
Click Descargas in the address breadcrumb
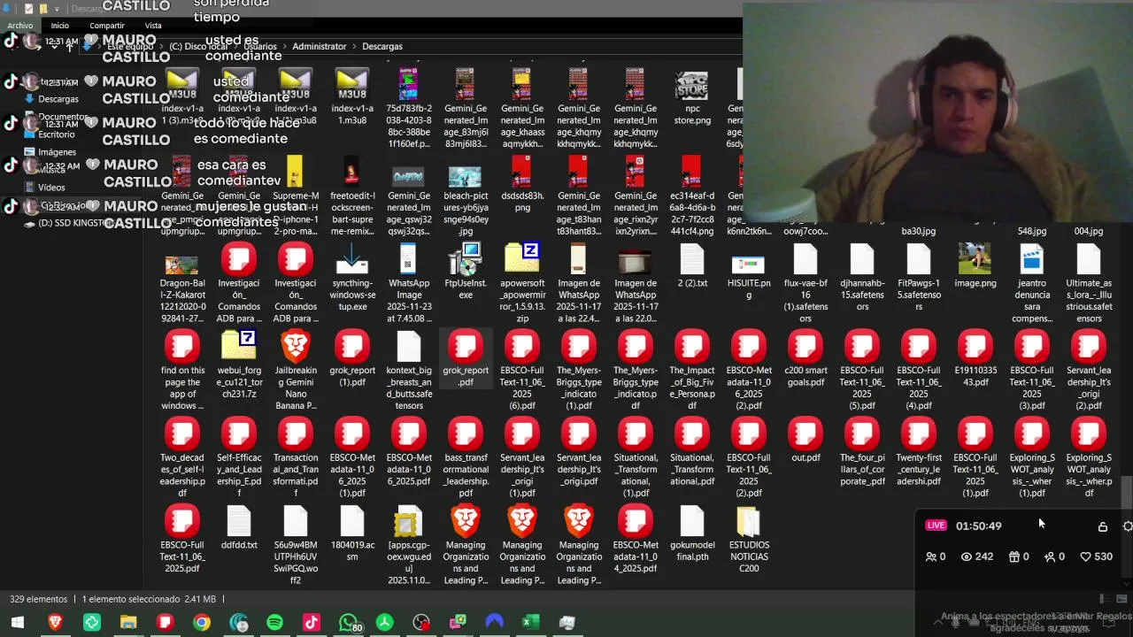[382, 46]
